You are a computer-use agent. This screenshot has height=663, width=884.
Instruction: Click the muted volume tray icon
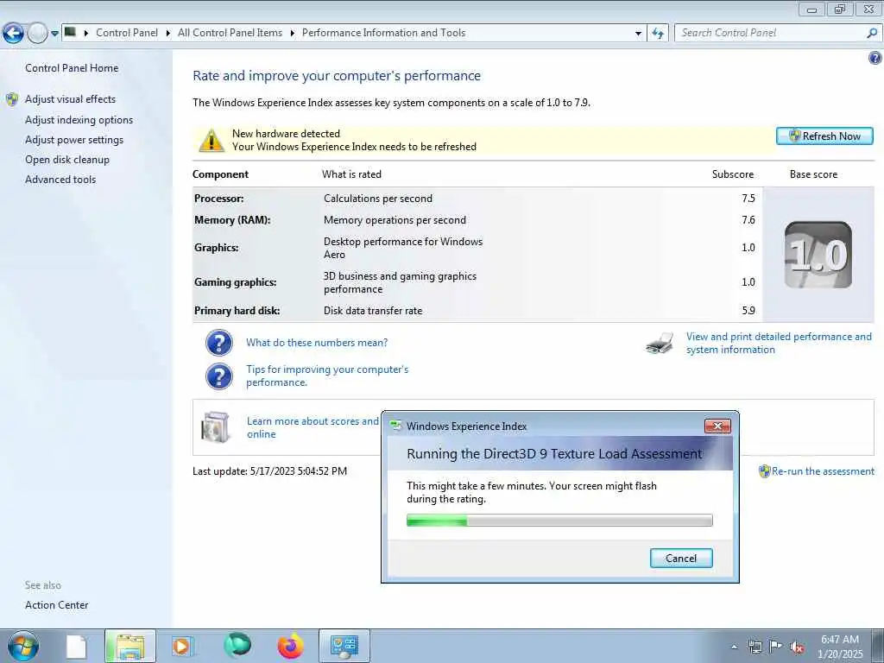coord(797,647)
